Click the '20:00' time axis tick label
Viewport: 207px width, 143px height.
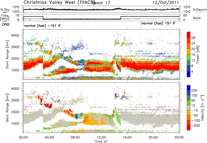pyautogui.click(x=153, y=138)
